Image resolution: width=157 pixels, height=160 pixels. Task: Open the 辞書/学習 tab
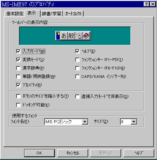[x=51, y=14]
